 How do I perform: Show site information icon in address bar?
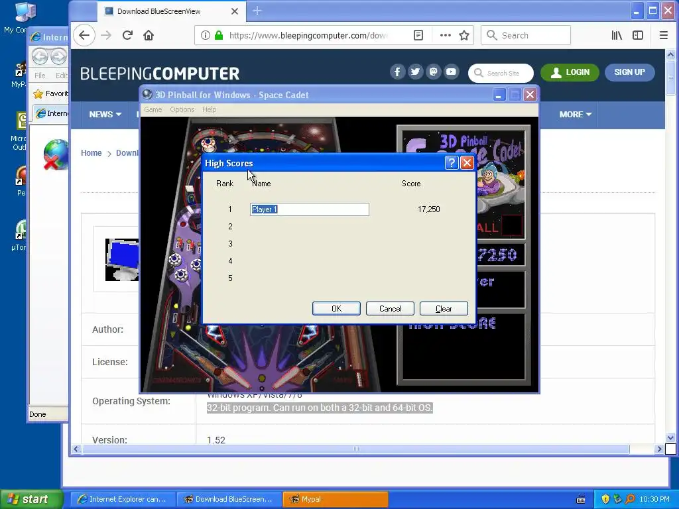[x=206, y=35]
